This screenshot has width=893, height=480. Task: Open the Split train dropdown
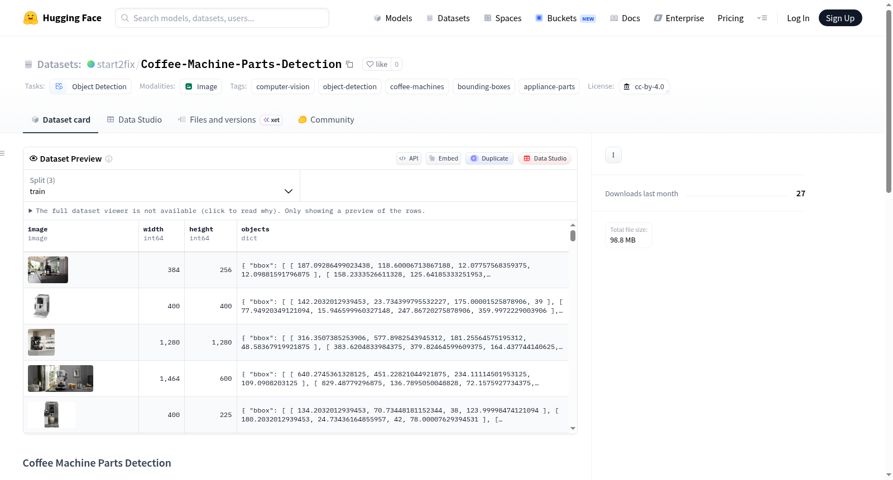(x=161, y=186)
